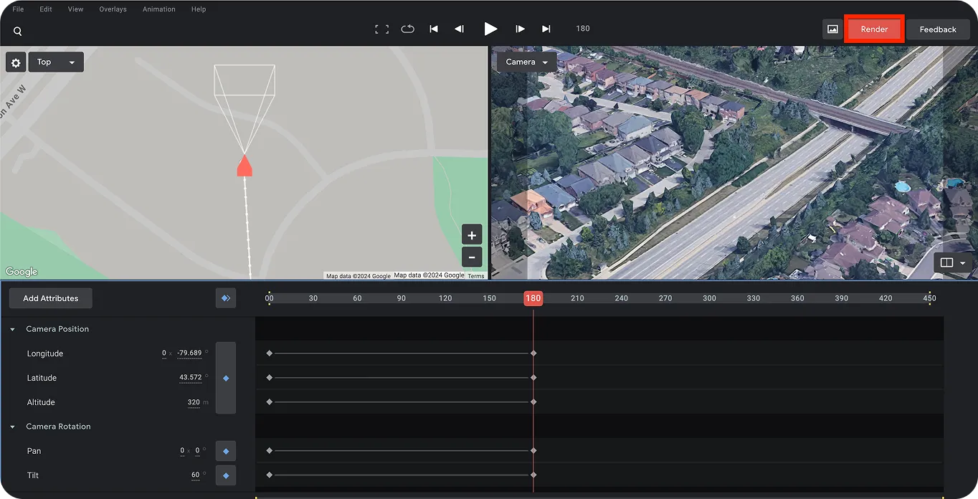The image size is (978, 499).
Task: Click the search magnifier icon
Action: click(x=17, y=31)
